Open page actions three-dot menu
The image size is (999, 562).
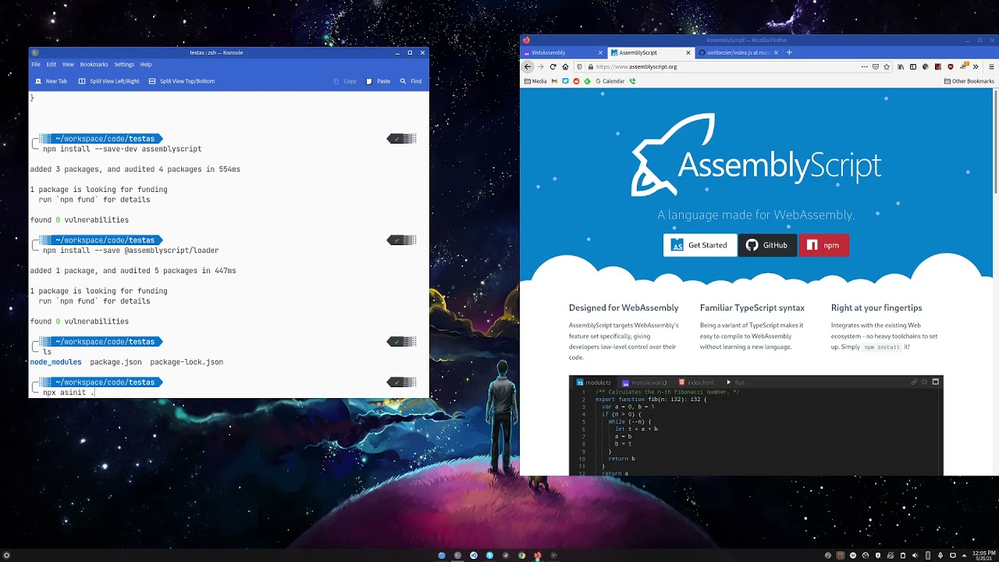click(864, 66)
